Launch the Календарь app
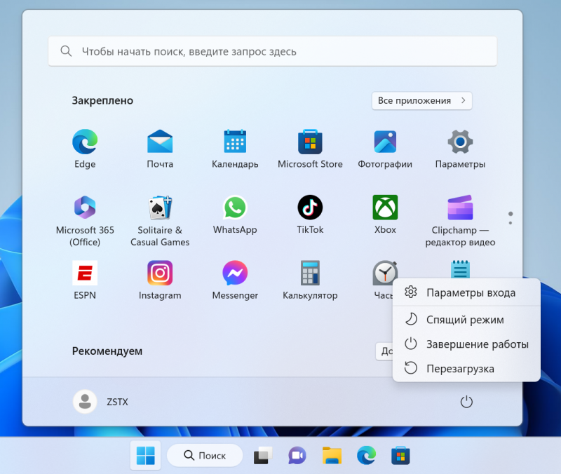This screenshot has height=474, width=561. (x=235, y=149)
